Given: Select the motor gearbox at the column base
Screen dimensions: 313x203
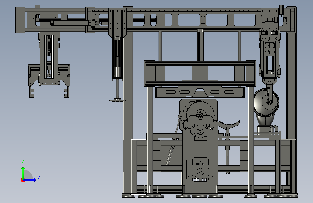Looking at the screenshot, I should tap(200, 170).
